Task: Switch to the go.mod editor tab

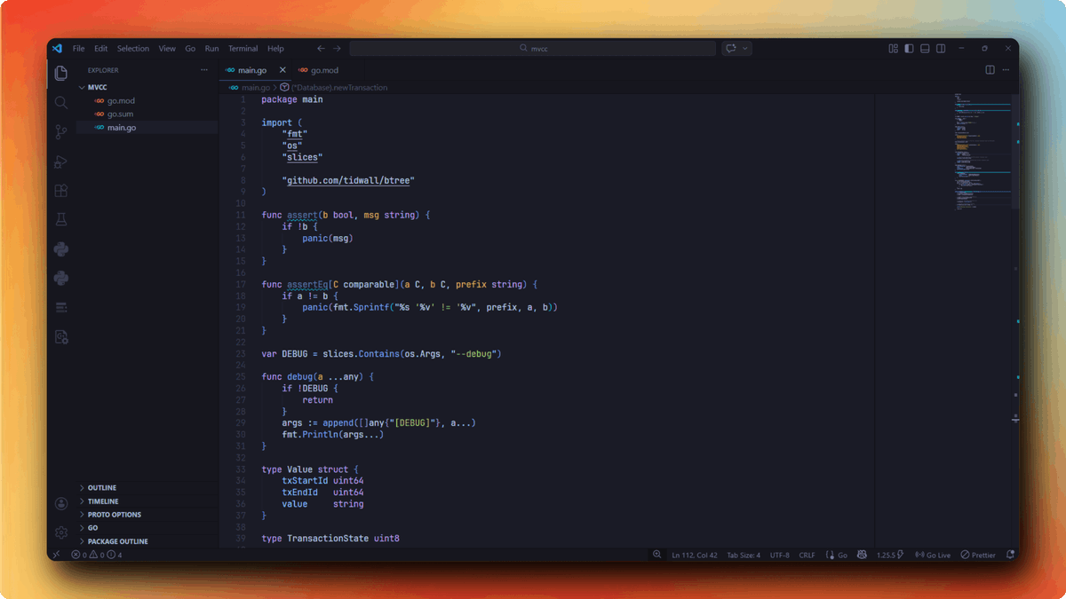Action: [x=322, y=69]
